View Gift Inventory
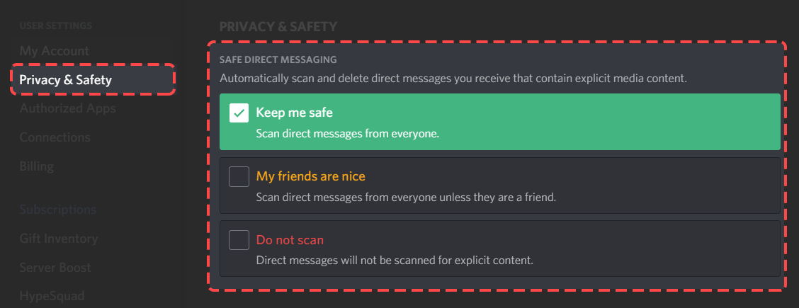799x308 pixels. point(59,238)
